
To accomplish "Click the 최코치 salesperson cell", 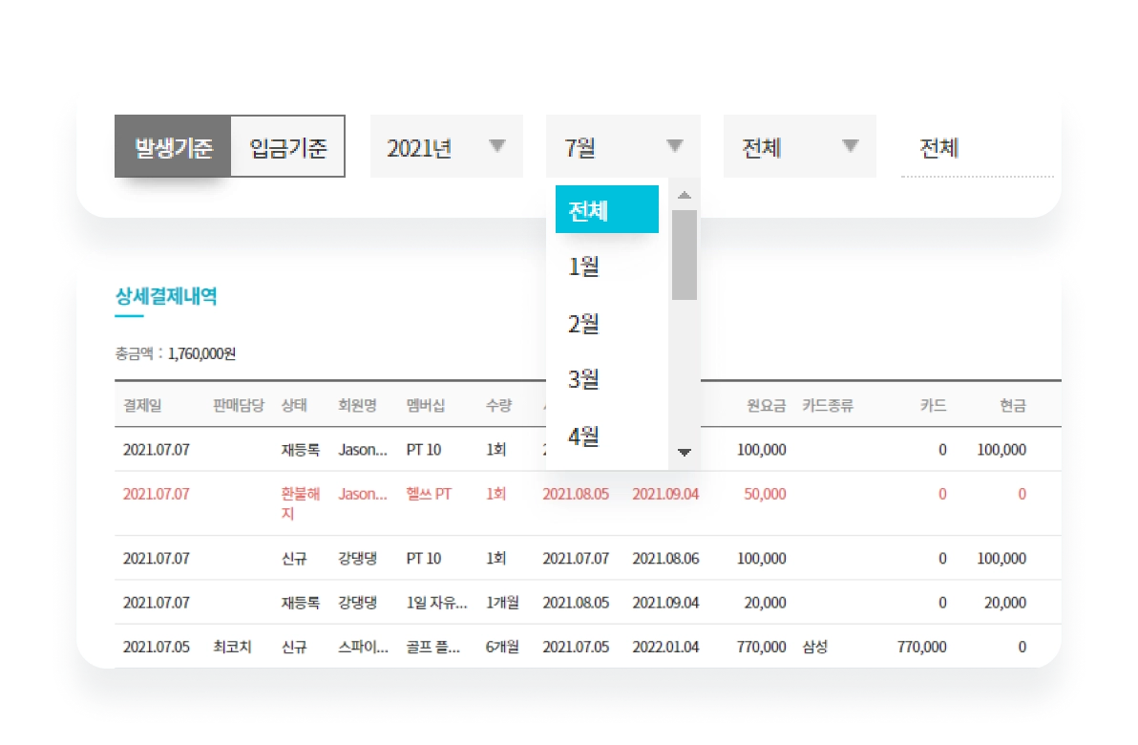I will [232, 647].
